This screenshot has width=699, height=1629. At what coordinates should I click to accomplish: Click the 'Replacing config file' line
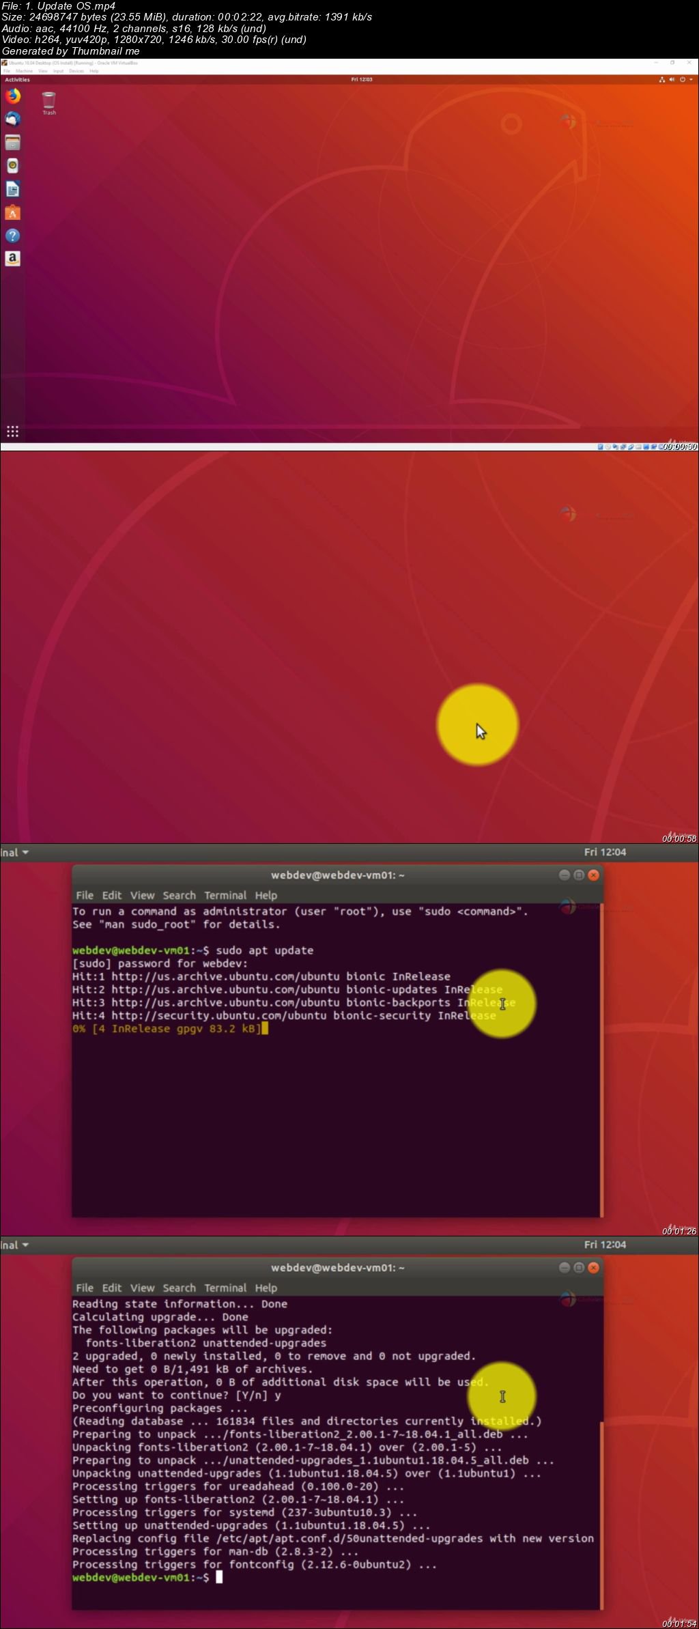click(333, 1538)
